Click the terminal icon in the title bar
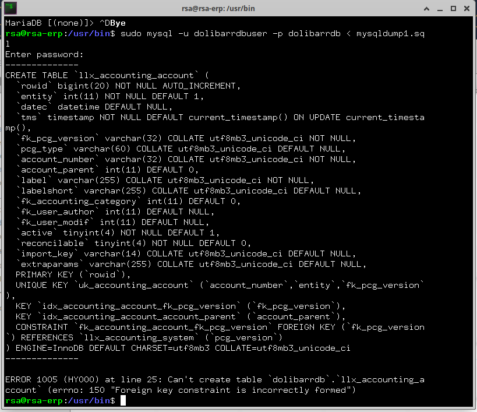 pyautogui.click(x=10, y=8)
